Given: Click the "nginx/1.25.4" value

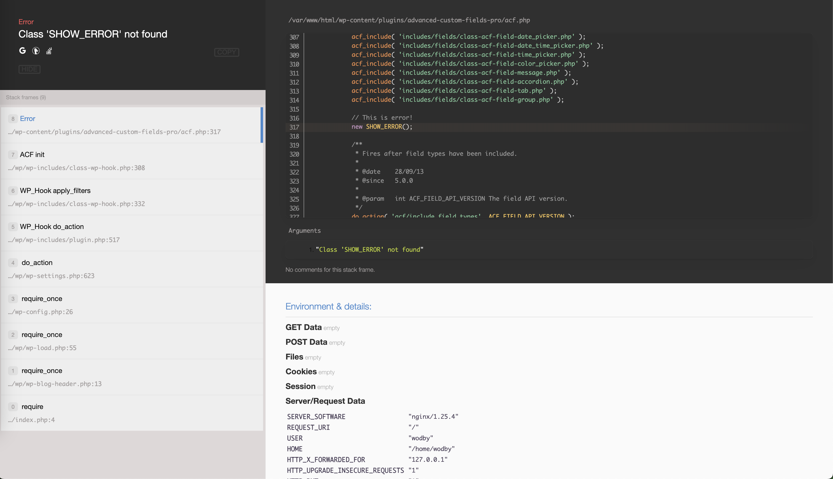Looking at the screenshot, I should (433, 417).
